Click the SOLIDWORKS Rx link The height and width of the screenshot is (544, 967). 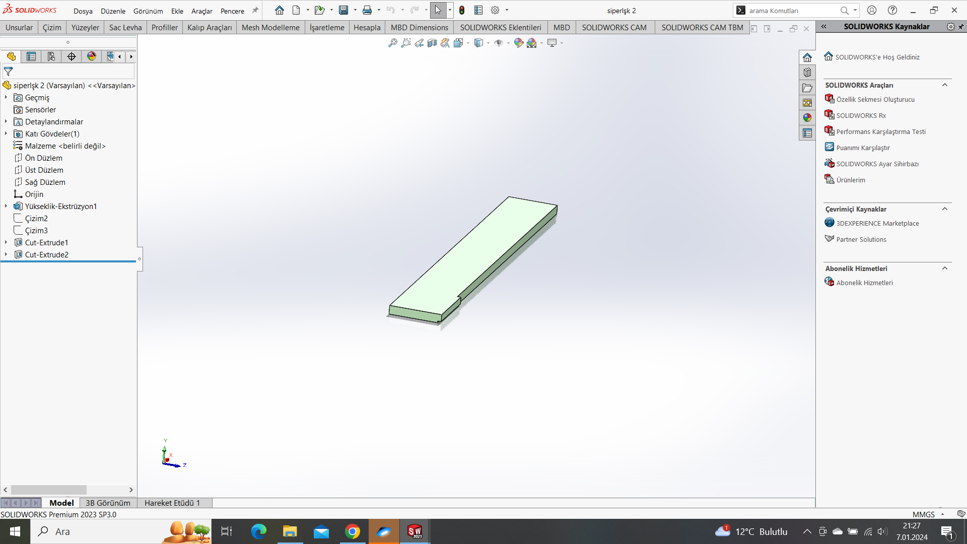pos(861,115)
